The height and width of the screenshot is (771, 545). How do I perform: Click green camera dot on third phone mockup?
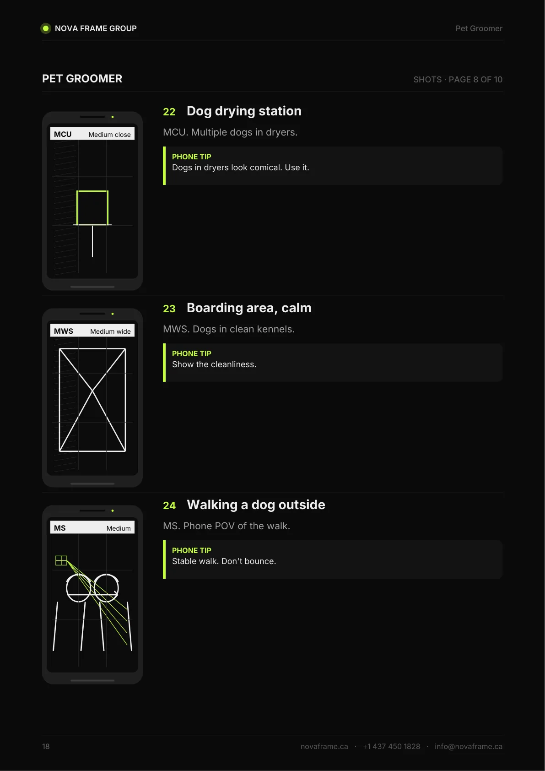click(113, 510)
